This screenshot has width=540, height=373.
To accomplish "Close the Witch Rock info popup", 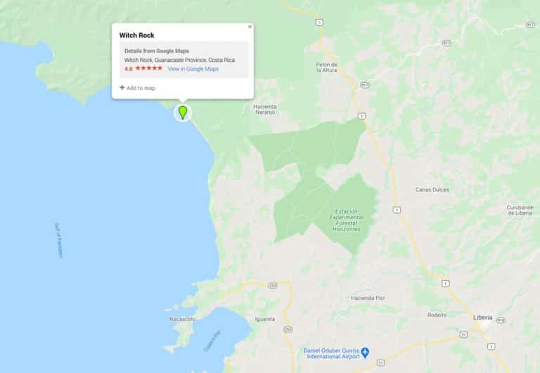I will tap(250, 27).
